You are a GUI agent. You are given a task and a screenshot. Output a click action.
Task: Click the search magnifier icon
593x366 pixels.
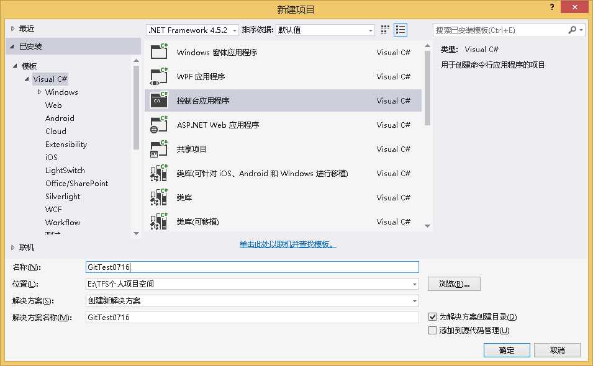click(573, 30)
